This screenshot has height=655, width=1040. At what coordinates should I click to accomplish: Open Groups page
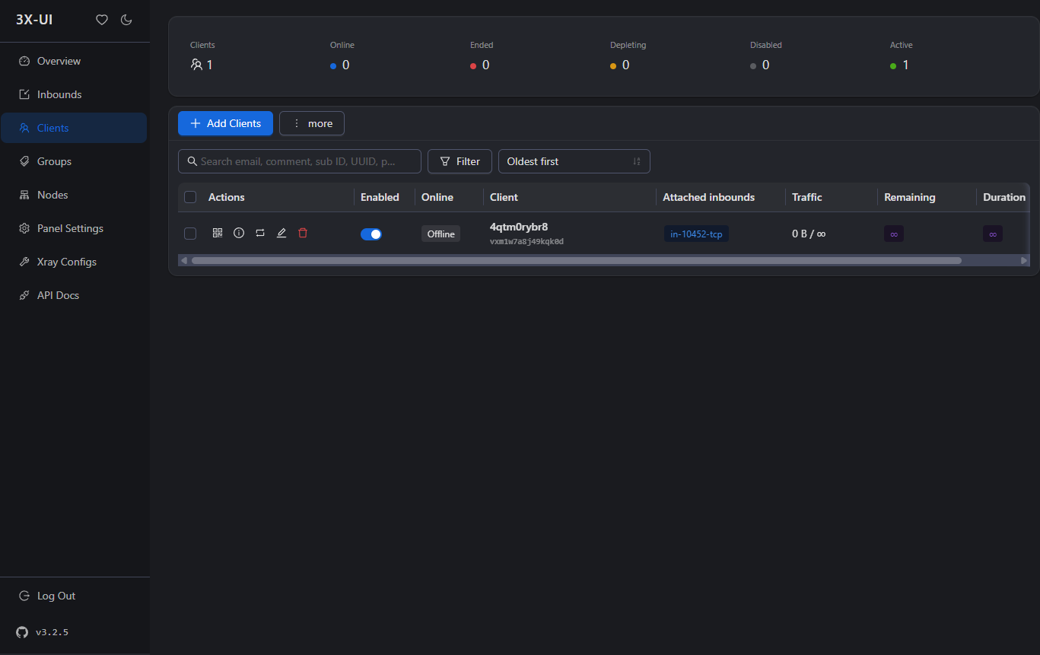point(74,161)
